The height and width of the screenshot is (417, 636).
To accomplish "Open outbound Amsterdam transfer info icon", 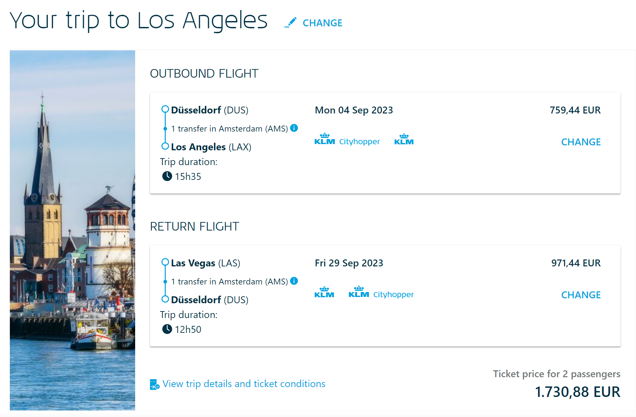I will click(x=294, y=128).
